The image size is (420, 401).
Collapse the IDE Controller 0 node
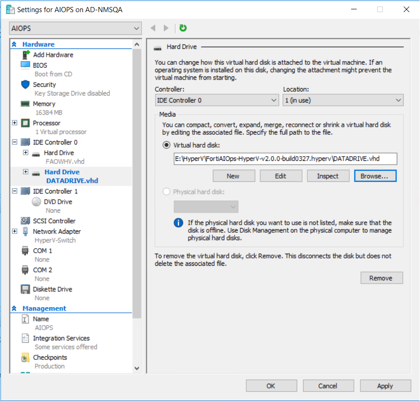[x=15, y=142]
